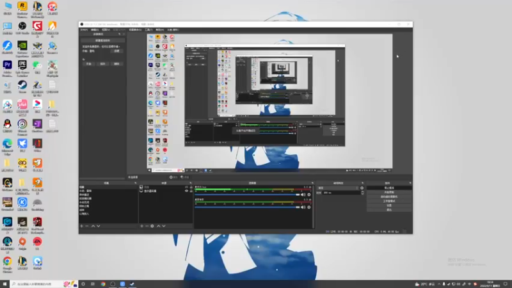Open Properties button below the preview
Screen dimensions: 512x288
173,177
